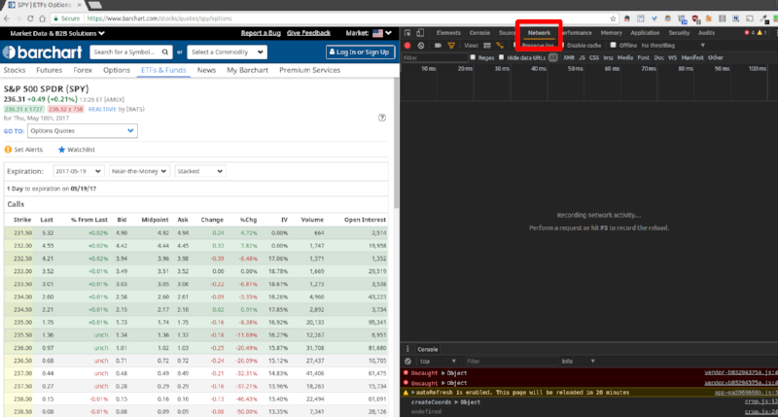Toggle capture screenshots camera icon
778x417 pixels.
pos(438,45)
